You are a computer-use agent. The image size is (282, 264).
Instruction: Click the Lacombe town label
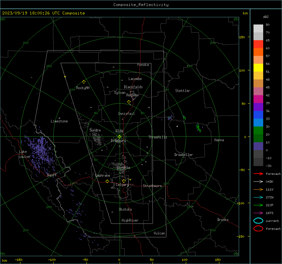pos(135,79)
